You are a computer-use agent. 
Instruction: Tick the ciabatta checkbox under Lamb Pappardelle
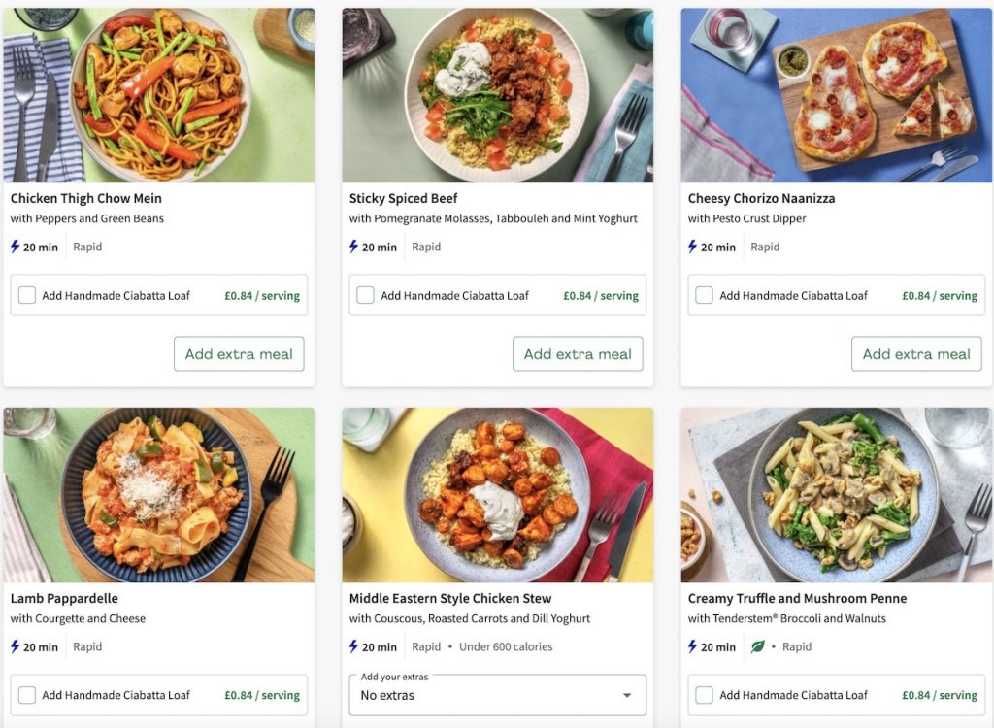pyautogui.click(x=26, y=695)
